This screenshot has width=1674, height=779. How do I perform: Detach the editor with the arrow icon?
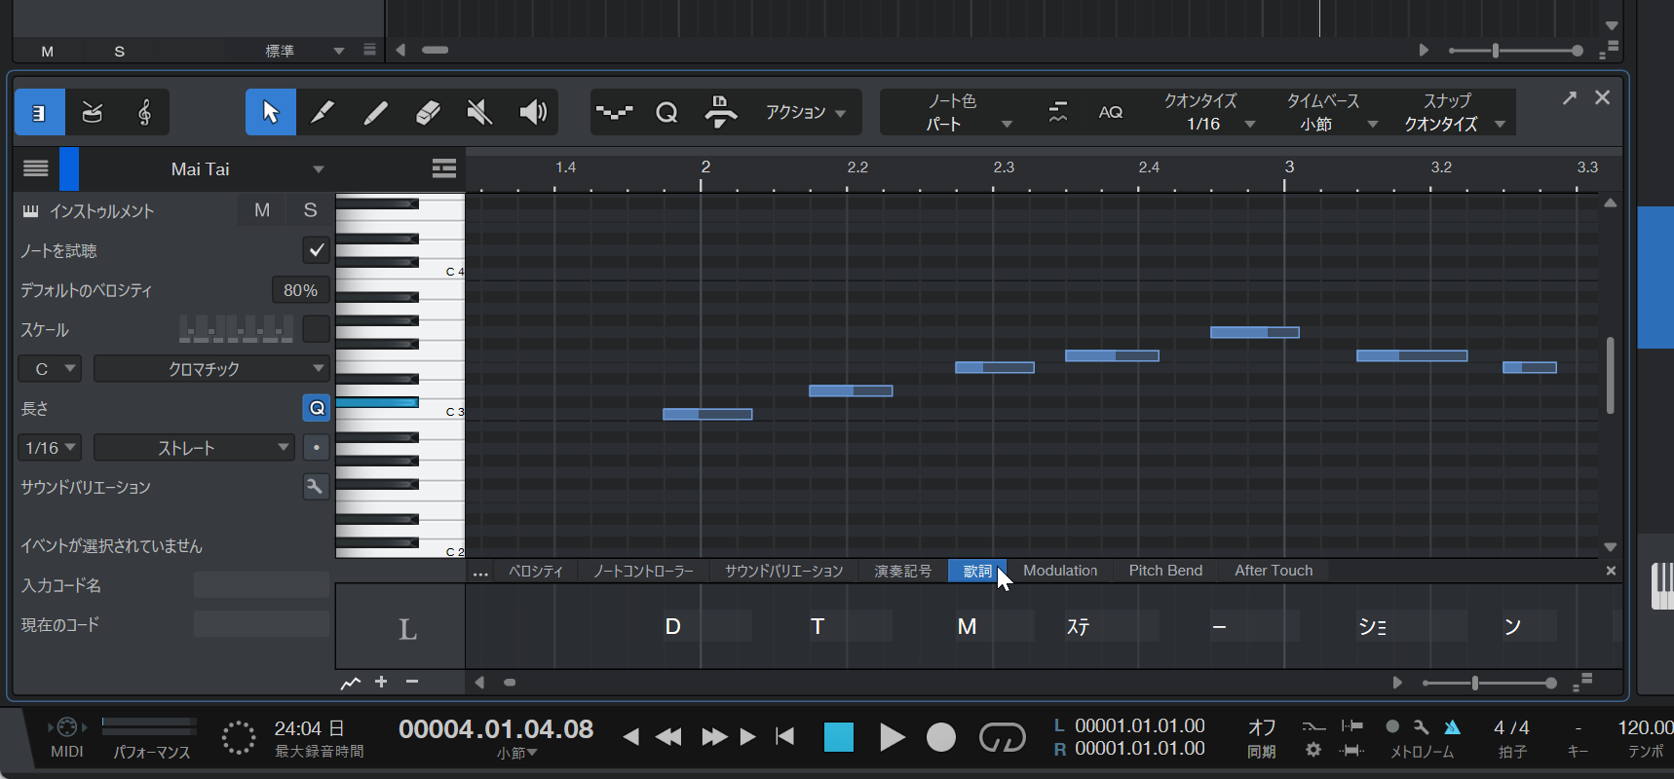[1570, 97]
